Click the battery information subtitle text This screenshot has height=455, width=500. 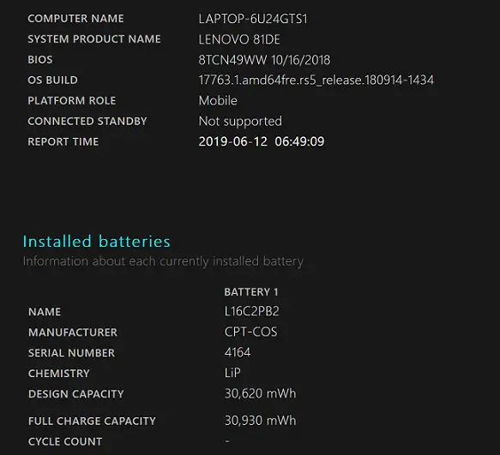click(x=163, y=261)
